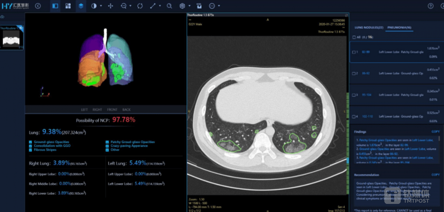
Task: Open the grid layout view icon
Action: (68, 6)
